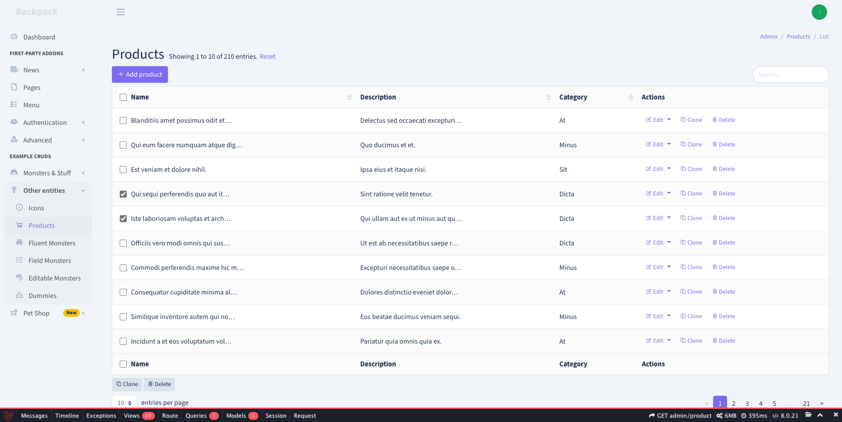842x422 pixels.
Task: Open debugbar Views tab
Action: coord(139,415)
